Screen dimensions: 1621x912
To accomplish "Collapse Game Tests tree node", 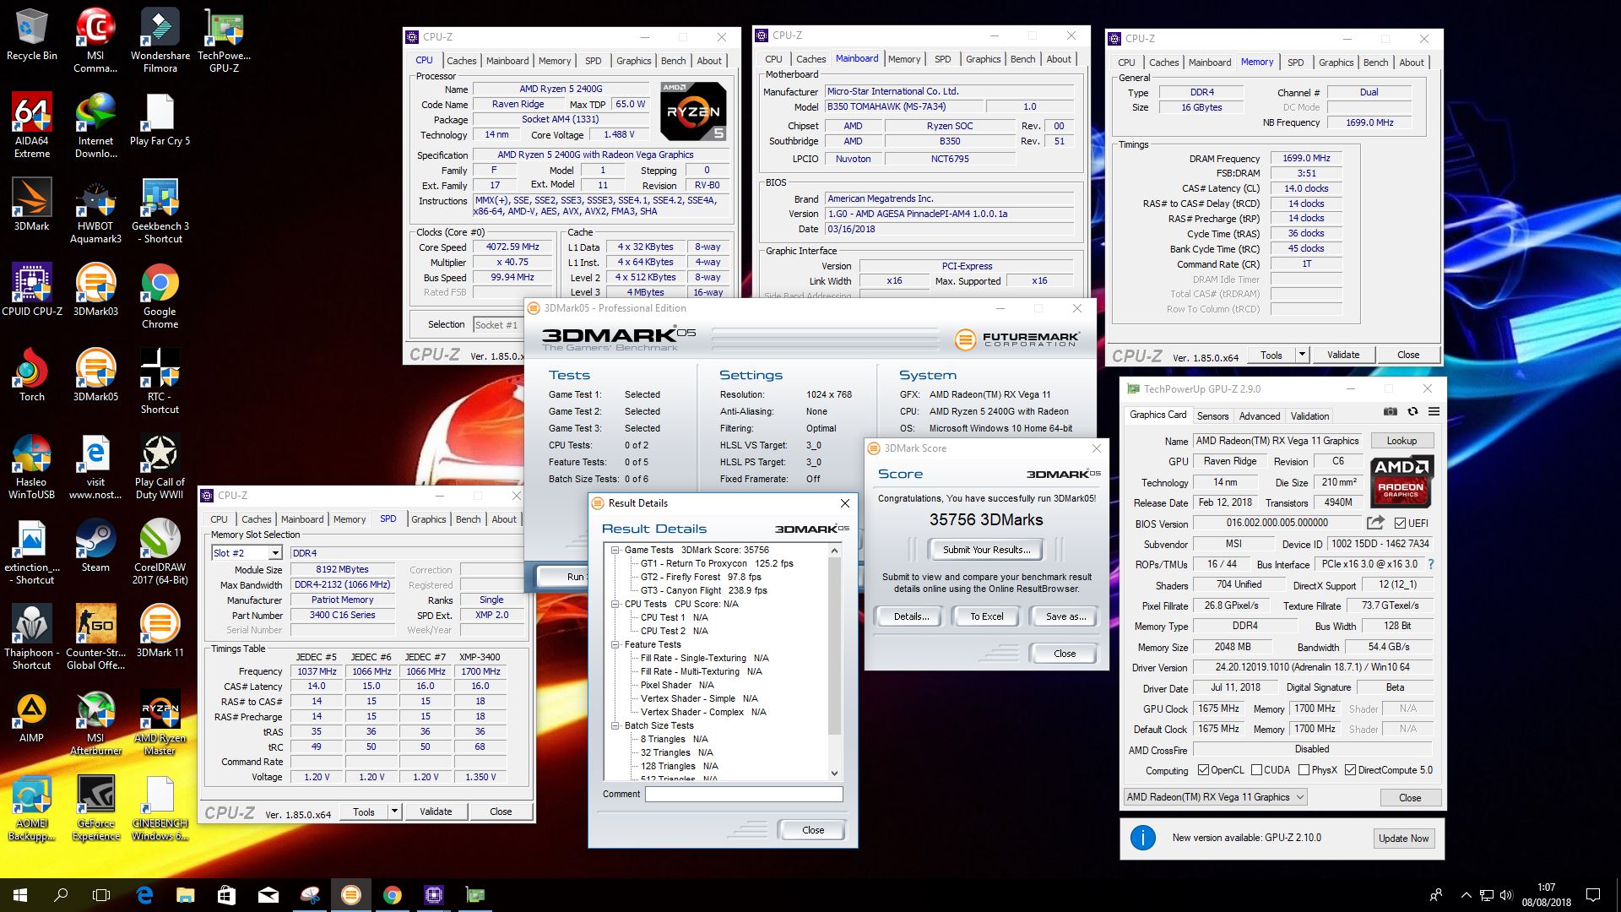I will pos(615,550).
